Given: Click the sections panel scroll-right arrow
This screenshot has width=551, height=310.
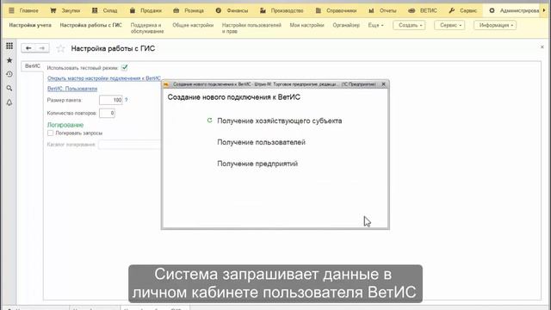Looking at the screenshot, I should tap(544, 10).
